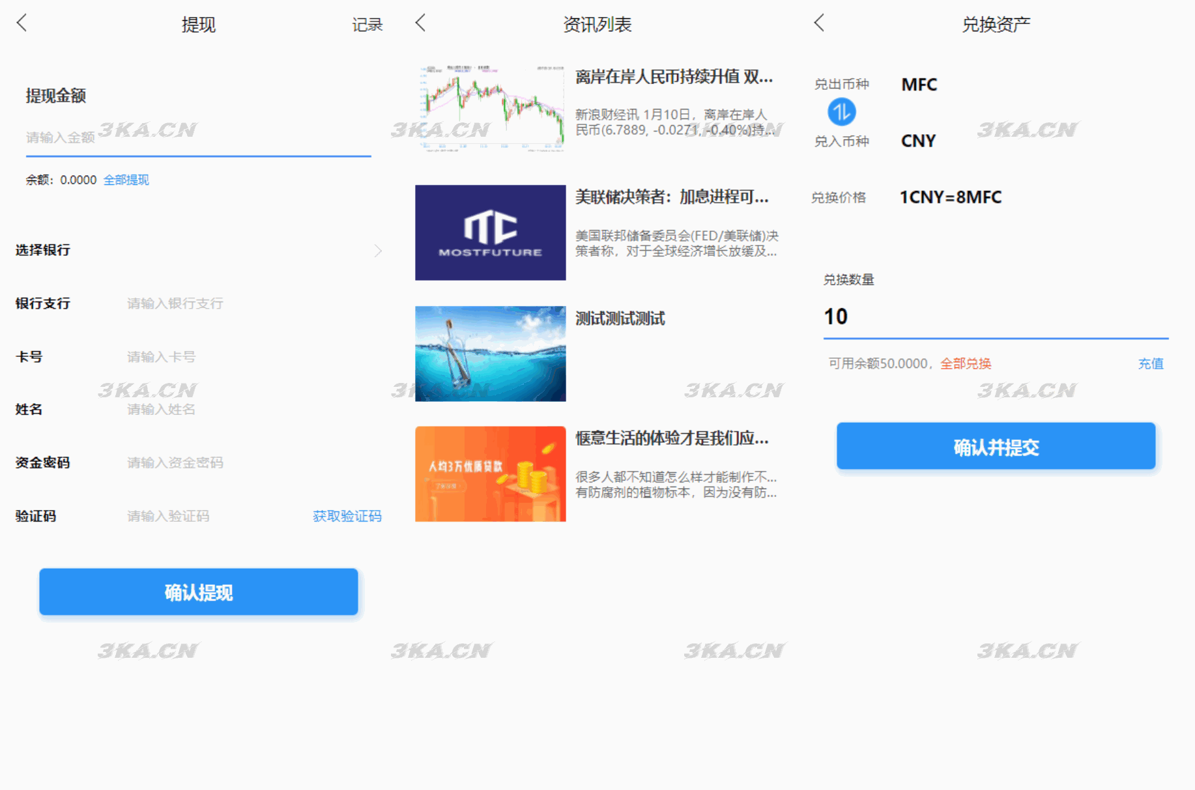The image size is (1195, 790).
Task: Click the 请输入卡号 card number field
Action: click(248, 357)
